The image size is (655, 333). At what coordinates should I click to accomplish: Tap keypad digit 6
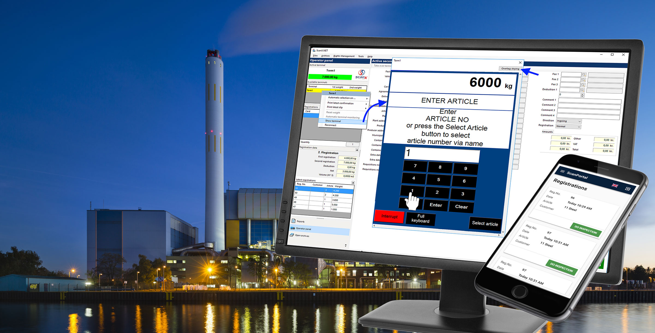pos(464,181)
